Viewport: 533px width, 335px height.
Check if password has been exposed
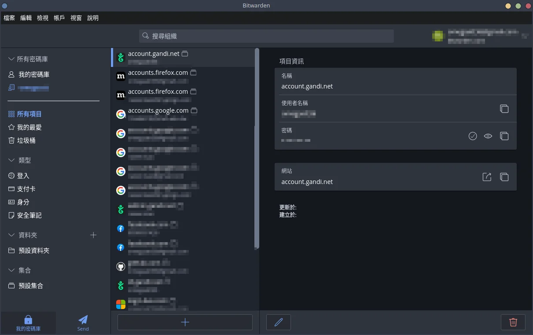click(x=473, y=136)
